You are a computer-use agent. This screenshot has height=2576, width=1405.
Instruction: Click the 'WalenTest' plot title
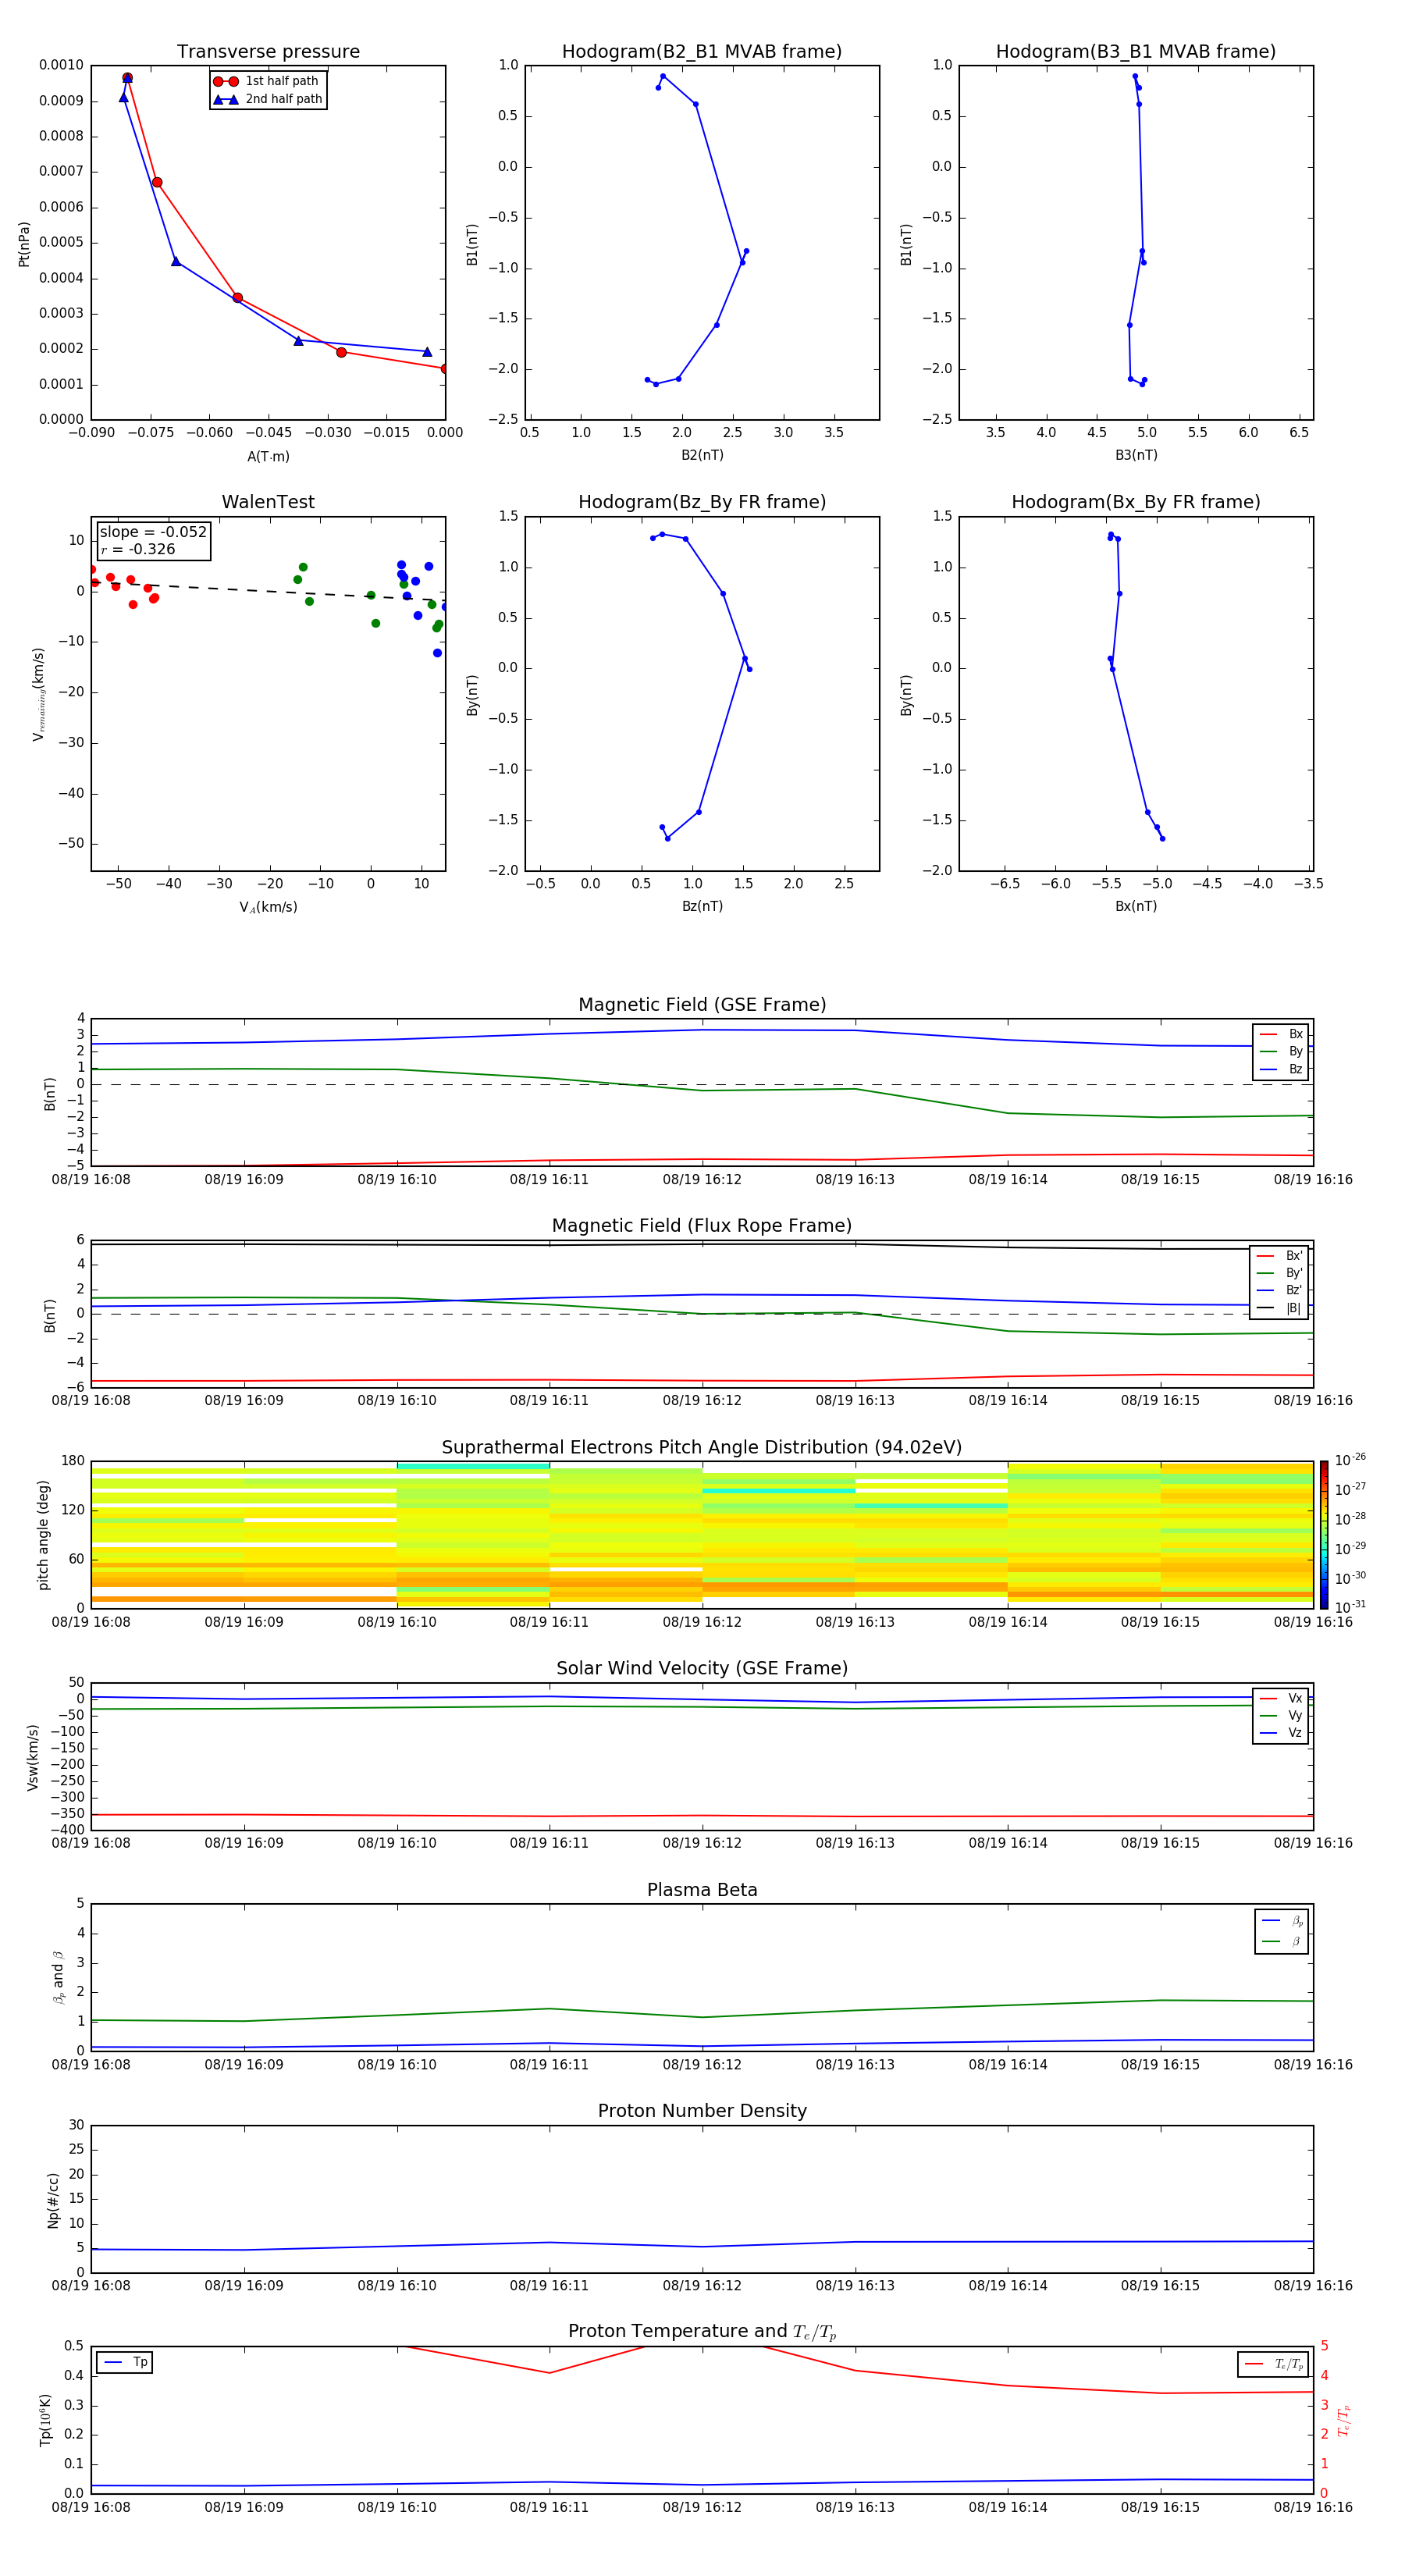(x=268, y=502)
